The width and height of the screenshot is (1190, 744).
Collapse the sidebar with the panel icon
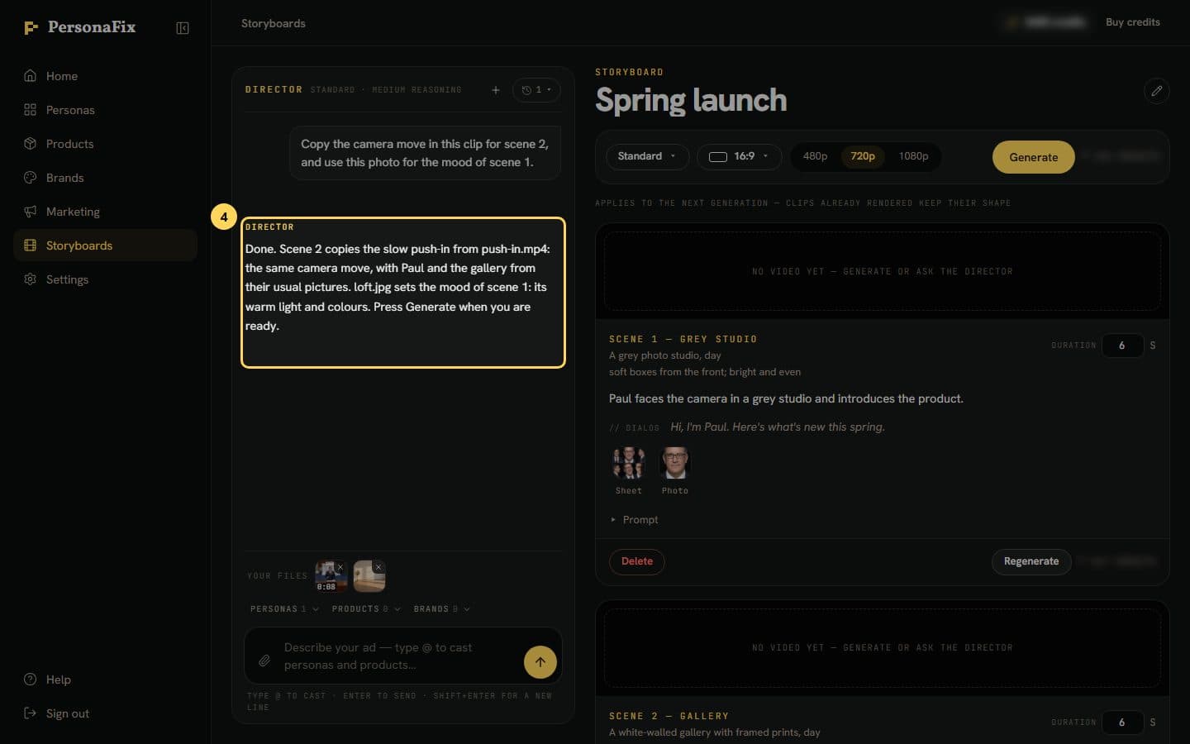pyautogui.click(x=183, y=28)
